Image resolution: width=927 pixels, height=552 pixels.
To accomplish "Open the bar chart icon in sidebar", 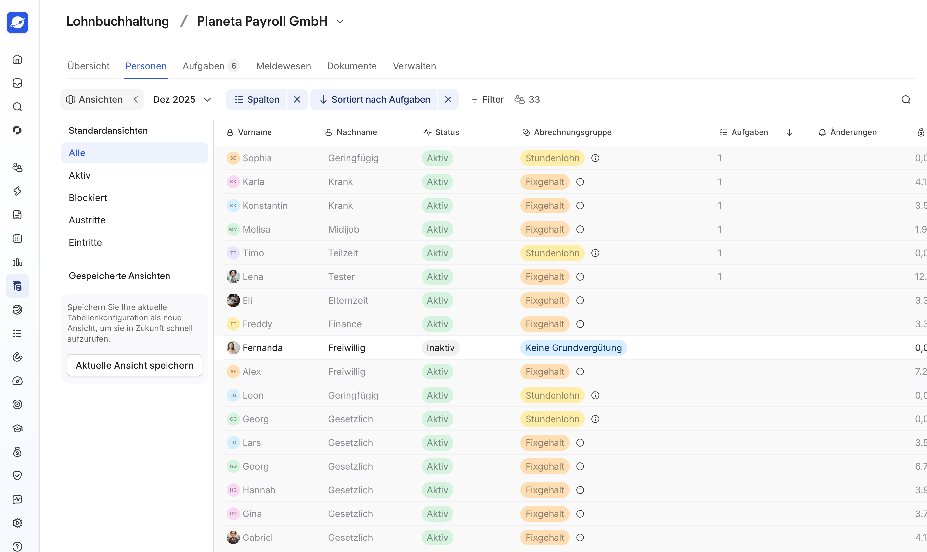I will (x=17, y=262).
